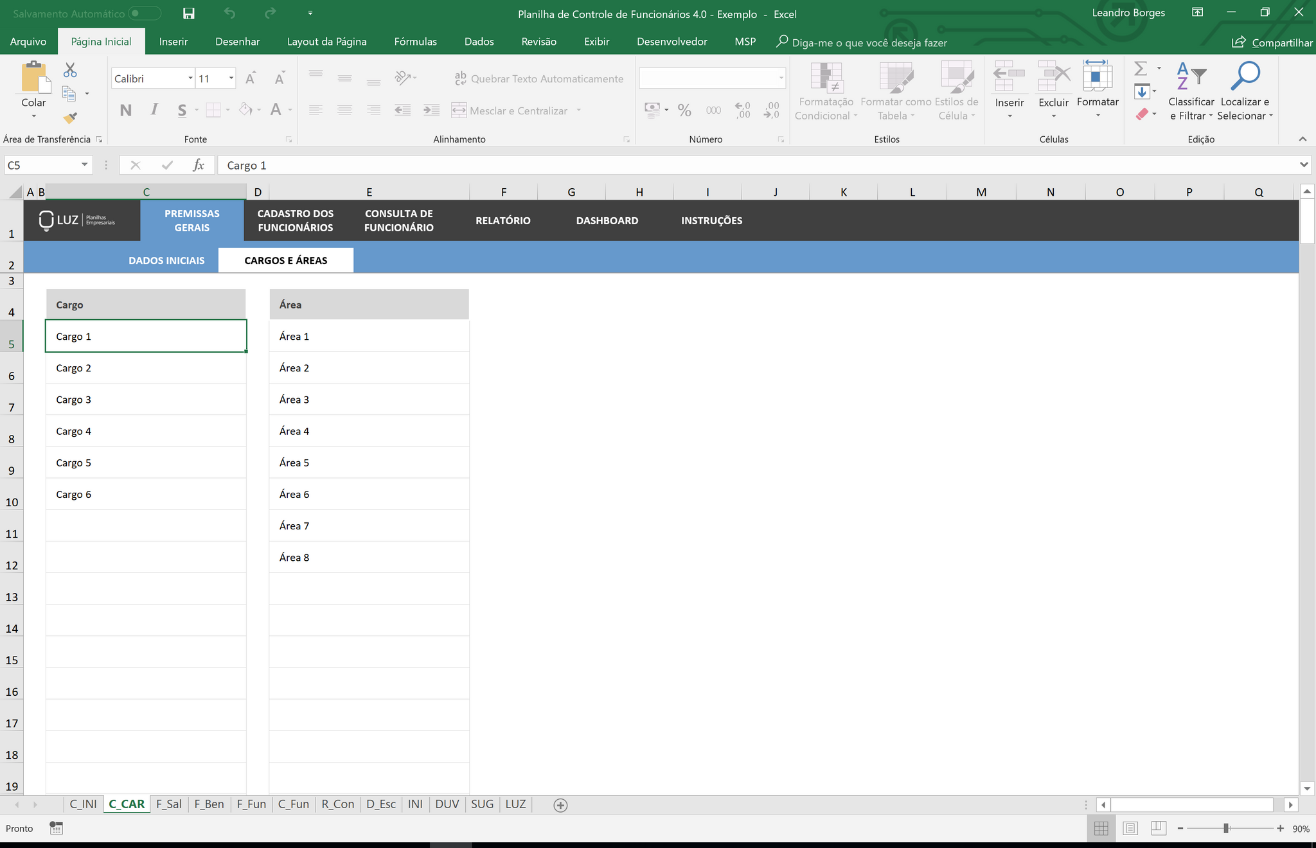Click the Cut scissors icon

tap(70, 70)
